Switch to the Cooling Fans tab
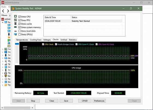This screenshot has width=153, height=110. [x=36, y=40]
